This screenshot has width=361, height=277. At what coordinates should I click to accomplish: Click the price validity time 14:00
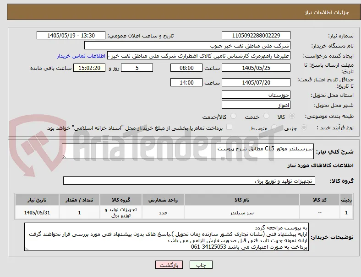(x=186, y=82)
